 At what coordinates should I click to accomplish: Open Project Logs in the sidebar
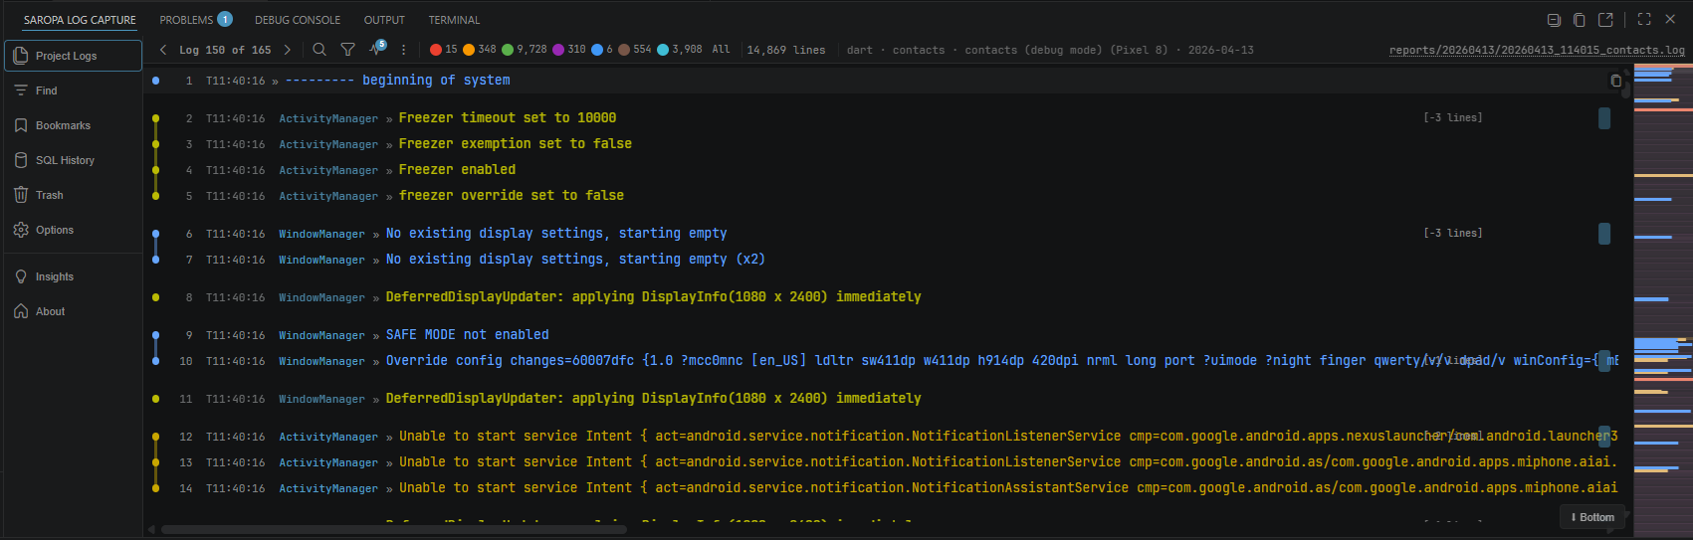click(74, 56)
